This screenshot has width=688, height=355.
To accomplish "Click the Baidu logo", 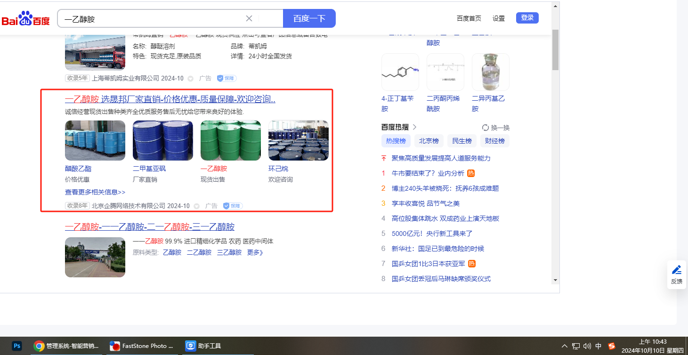I will click(x=25, y=19).
